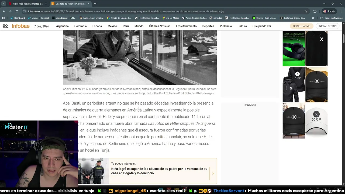
Task: Open infobae hamburger search menu
Action: (x=5, y=26)
